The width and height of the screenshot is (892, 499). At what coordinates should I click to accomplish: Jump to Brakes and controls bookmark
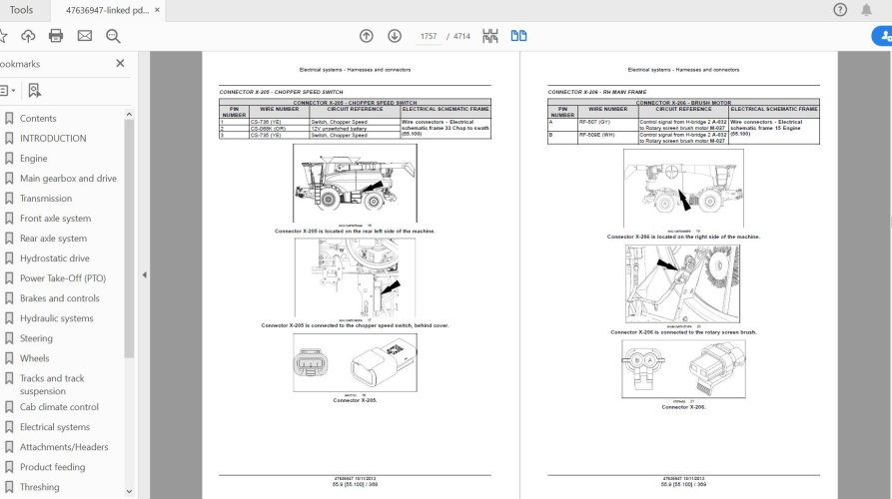[59, 298]
